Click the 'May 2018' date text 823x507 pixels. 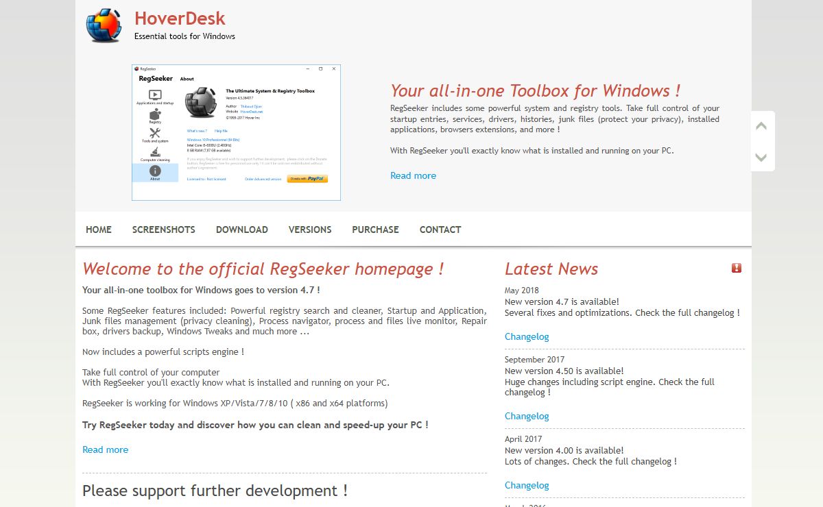pos(521,290)
